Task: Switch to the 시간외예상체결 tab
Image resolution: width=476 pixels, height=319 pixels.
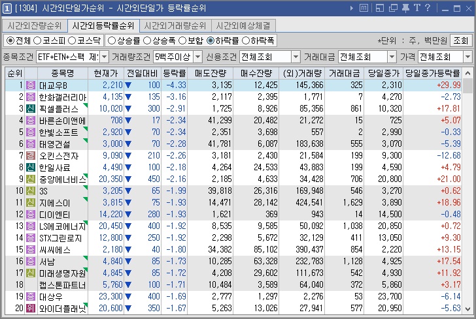Action: point(243,25)
